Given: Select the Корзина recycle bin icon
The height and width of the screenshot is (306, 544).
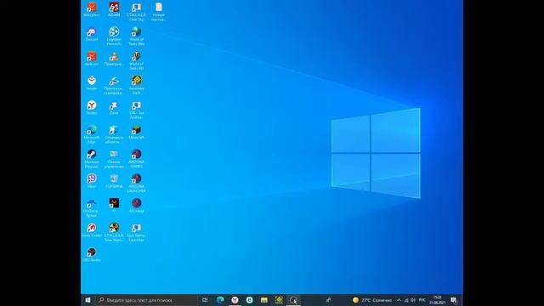Looking at the screenshot, I should tap(114, 181).
